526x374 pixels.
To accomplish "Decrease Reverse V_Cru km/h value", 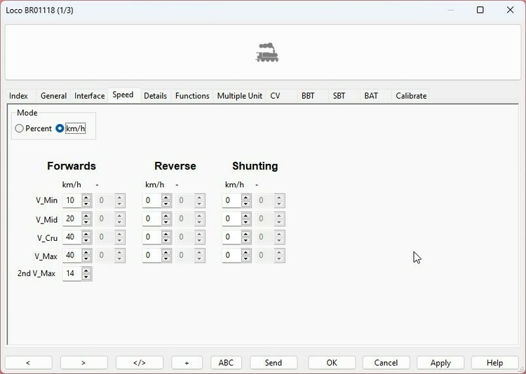I will (x=166, y=240).
